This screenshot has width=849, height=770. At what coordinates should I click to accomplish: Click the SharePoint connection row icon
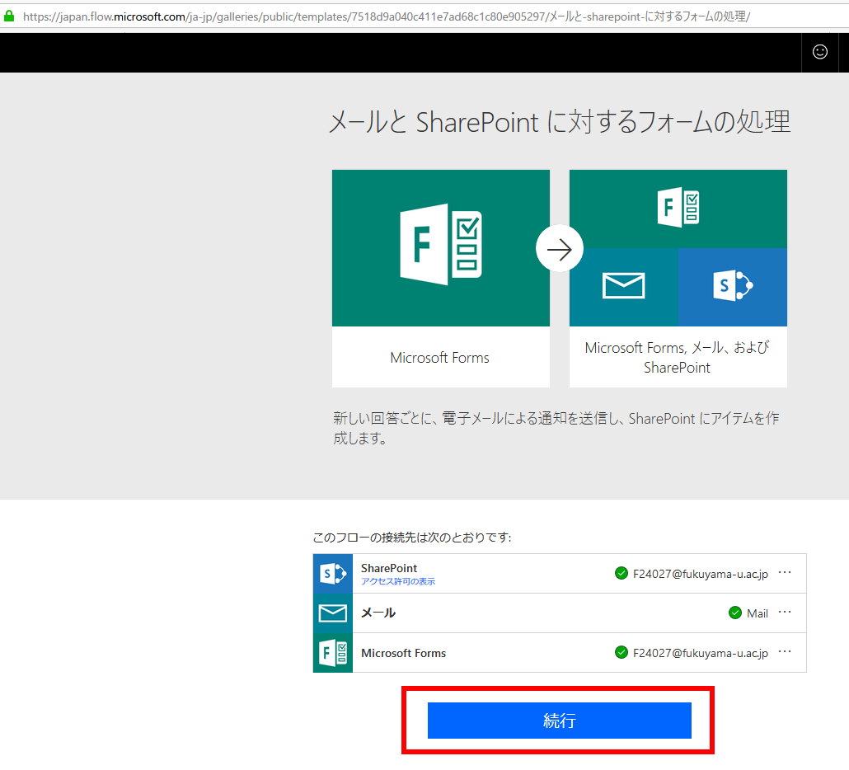332,574
